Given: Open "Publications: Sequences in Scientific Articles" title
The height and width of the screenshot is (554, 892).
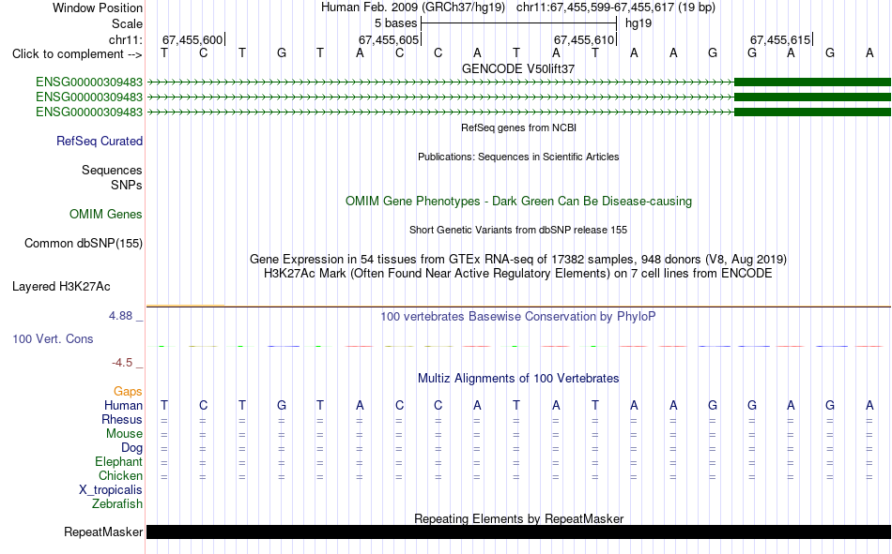Looking at the screenshot, I should [518, 157].
